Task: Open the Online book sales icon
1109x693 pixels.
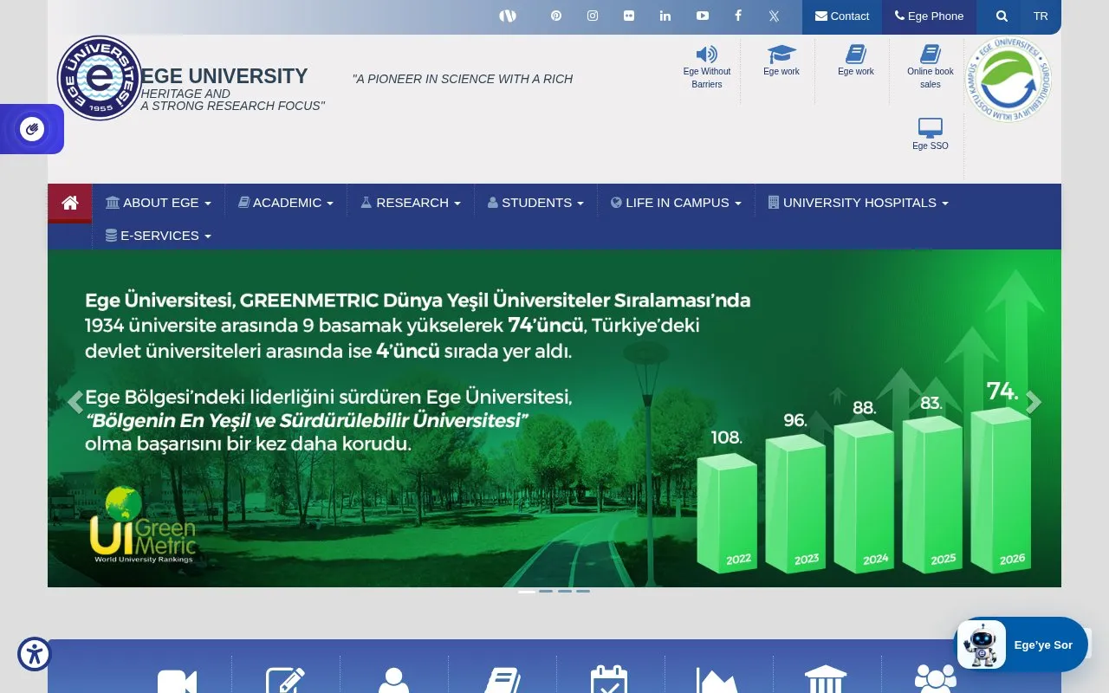Action: click(x=931, y=54)
